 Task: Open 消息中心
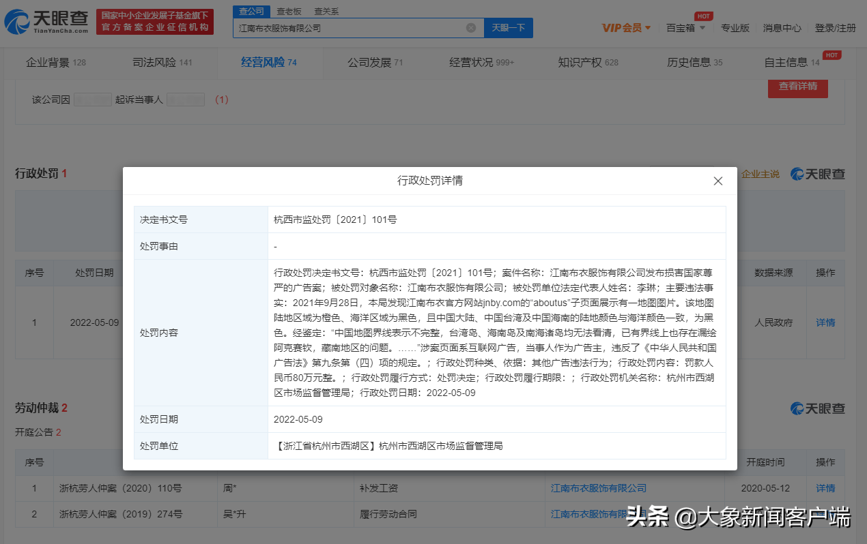click(782, 28)
